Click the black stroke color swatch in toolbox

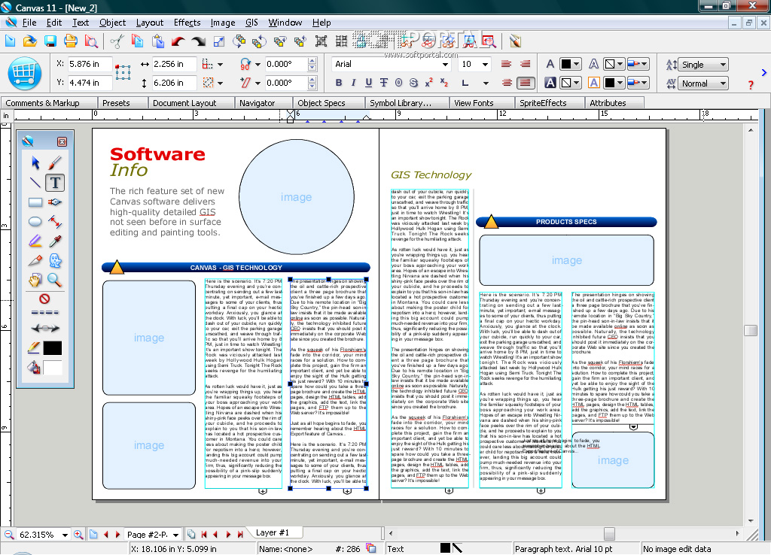[52, 348]
